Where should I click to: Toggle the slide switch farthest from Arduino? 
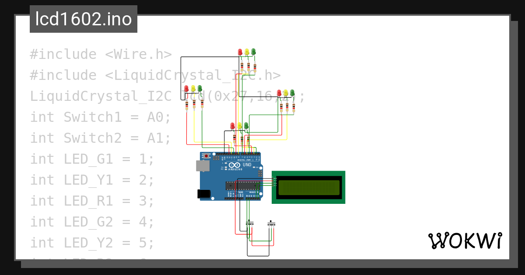tap(272, 223)
